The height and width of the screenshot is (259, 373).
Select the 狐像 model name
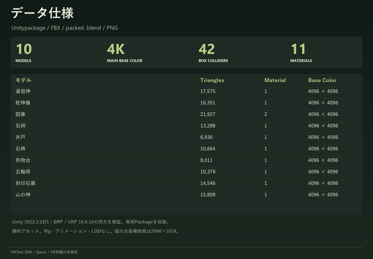click(20, 114)
